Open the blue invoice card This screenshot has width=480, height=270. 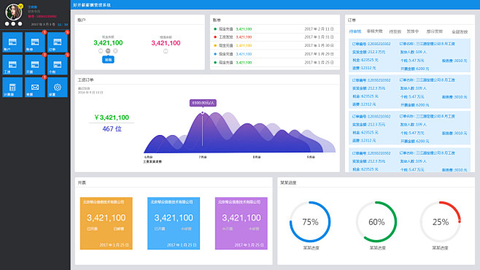click(174, 223)
